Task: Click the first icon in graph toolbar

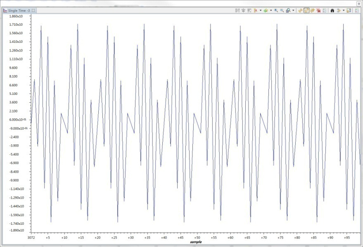Action: click(x=237, y=10)
